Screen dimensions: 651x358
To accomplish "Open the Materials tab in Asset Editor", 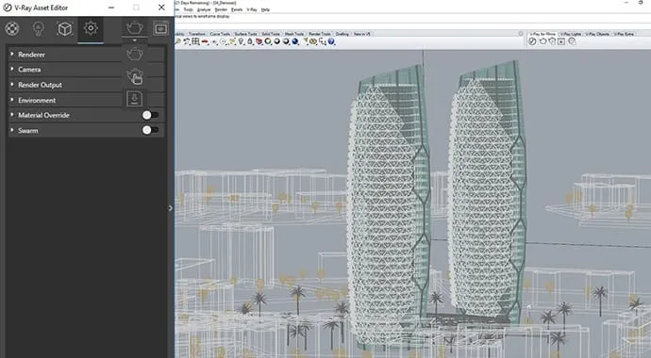I will pos(12,28).
